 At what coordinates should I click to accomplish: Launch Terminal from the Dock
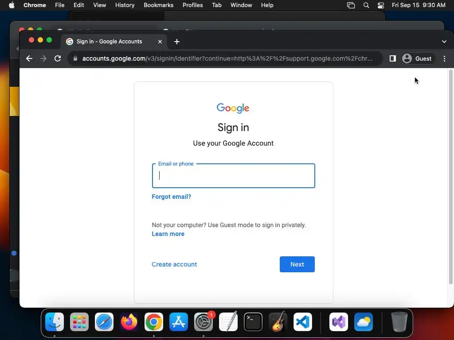pos(253,322)
